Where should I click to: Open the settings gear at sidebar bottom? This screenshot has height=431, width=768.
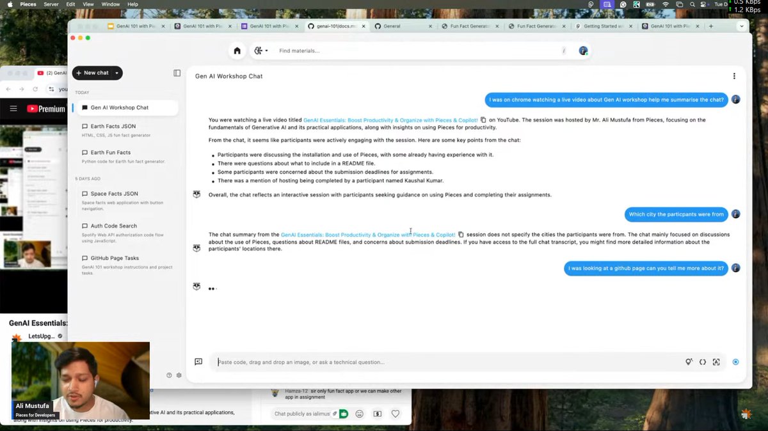coord(179,375)
